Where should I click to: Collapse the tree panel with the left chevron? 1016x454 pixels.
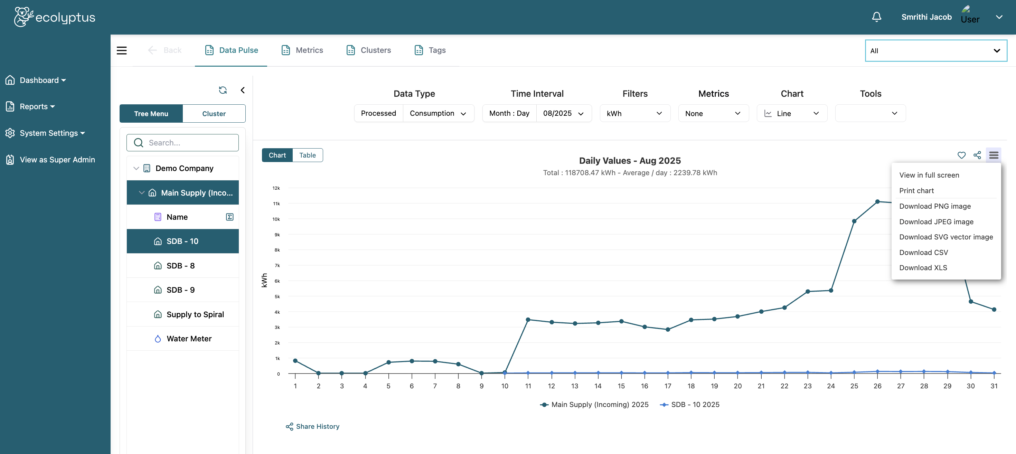243,90
